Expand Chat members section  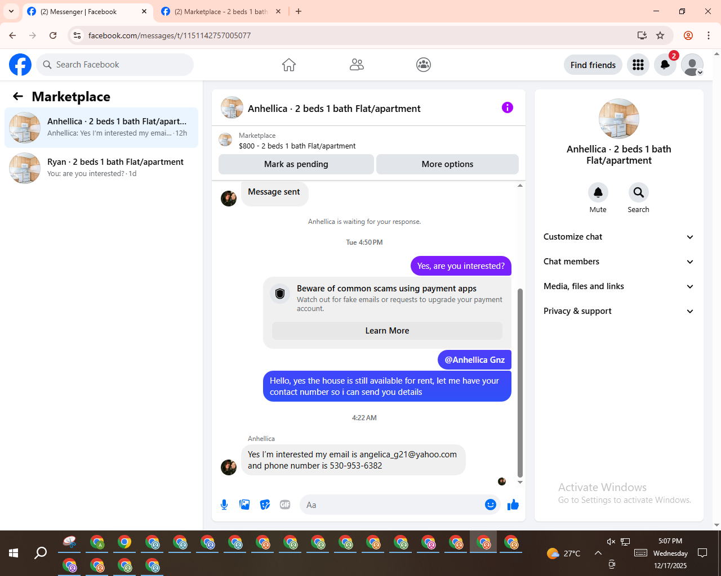pyautogui.click(x=618, y=262)
